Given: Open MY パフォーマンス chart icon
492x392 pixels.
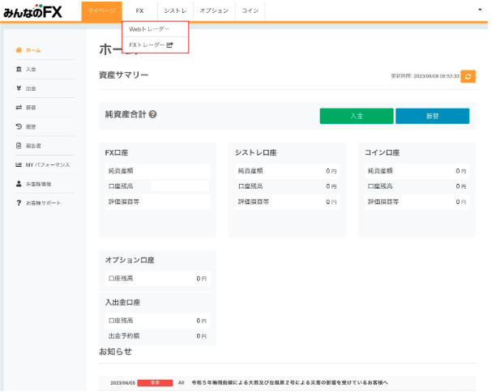Looking at the screenshot, I should tap(19, 164).
